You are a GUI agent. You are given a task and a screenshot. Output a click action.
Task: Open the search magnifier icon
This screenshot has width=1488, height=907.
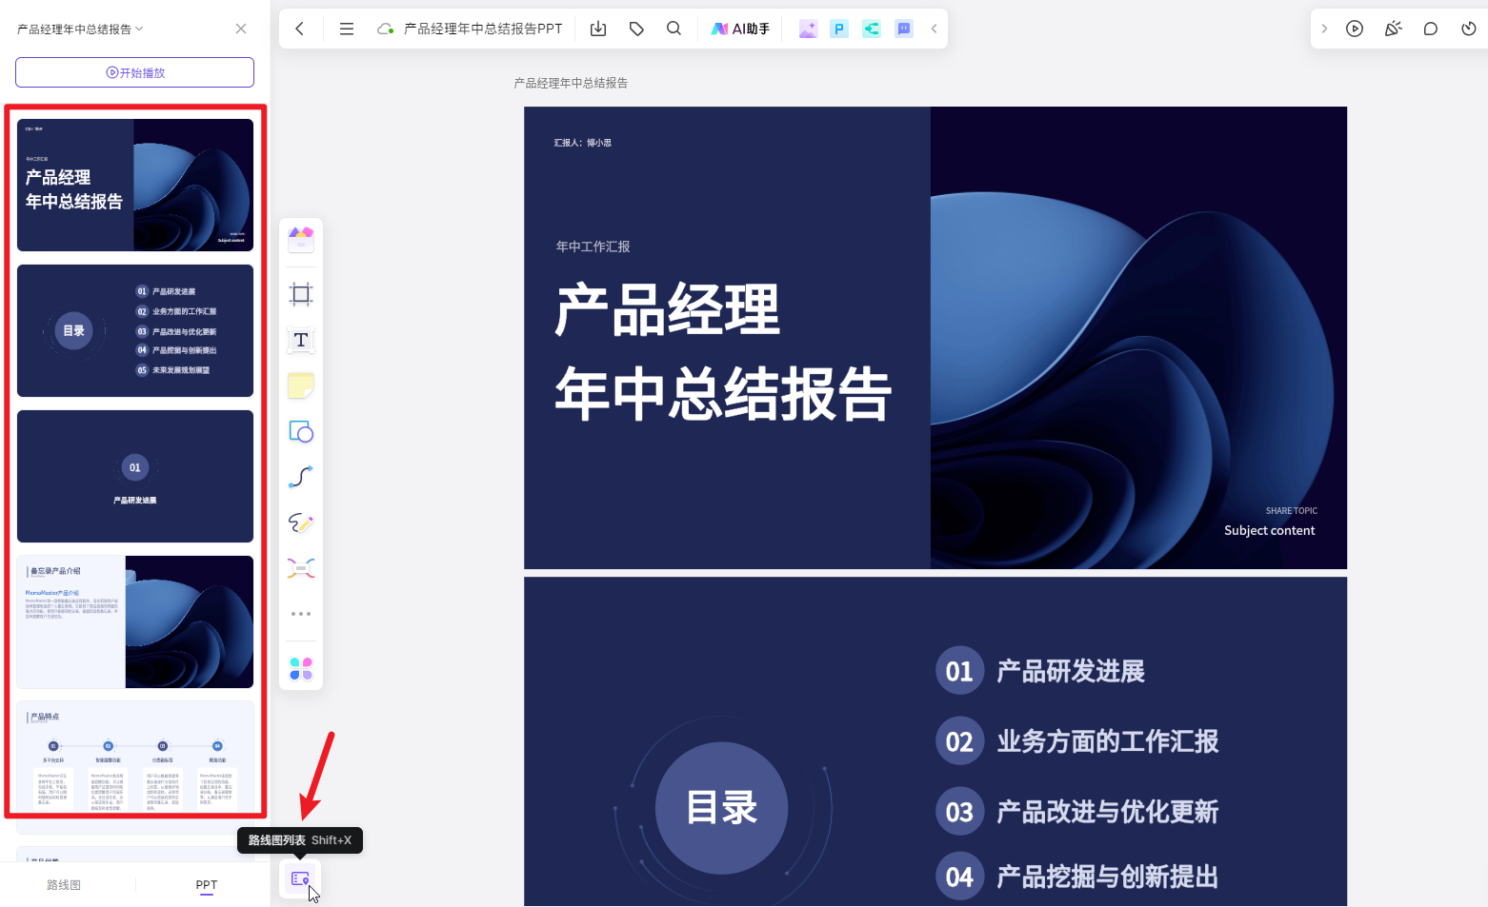coord(674,29)
